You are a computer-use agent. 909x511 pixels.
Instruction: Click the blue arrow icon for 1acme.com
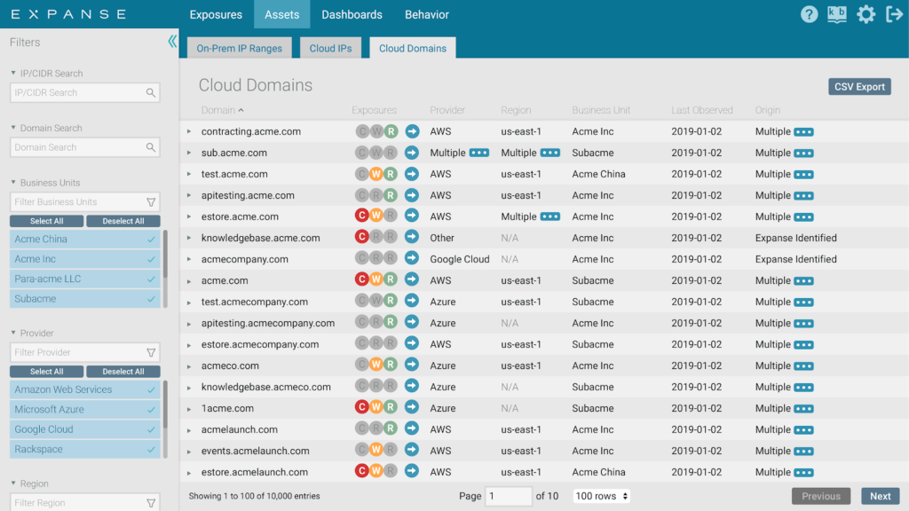[412, 406]
